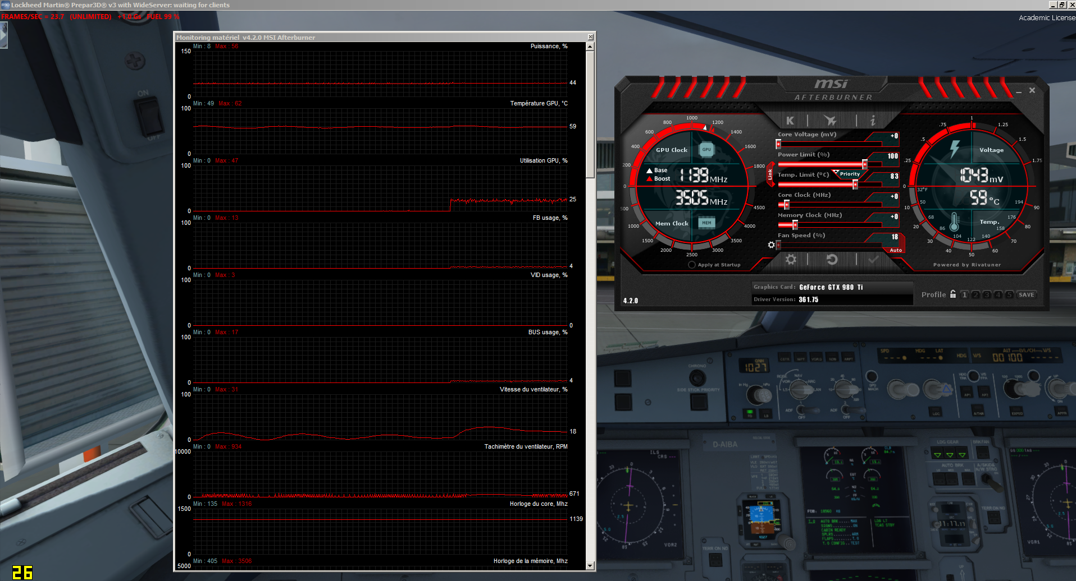Click the Fan Speed slider handle
1076x581 pixels.
778,245
